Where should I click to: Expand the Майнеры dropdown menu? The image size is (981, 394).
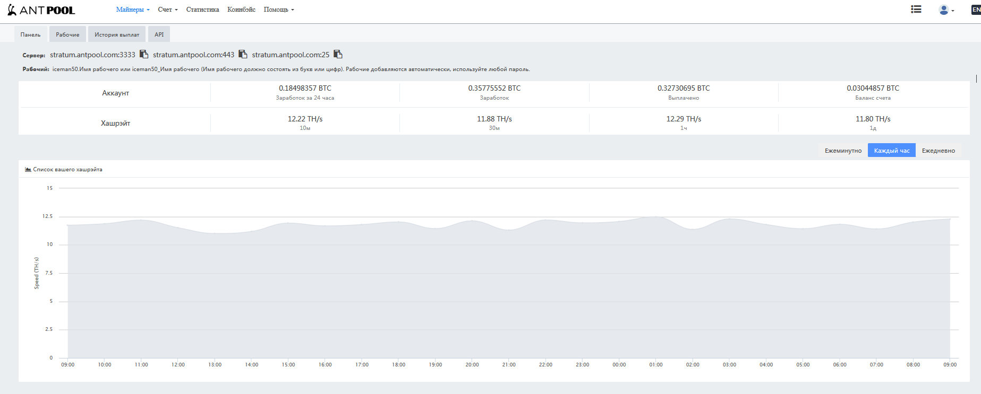pyautogui.click(x=133, y=10)
